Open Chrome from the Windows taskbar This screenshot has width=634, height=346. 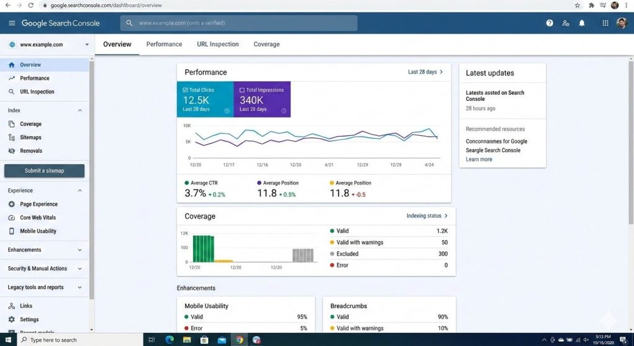coord(240,340)
